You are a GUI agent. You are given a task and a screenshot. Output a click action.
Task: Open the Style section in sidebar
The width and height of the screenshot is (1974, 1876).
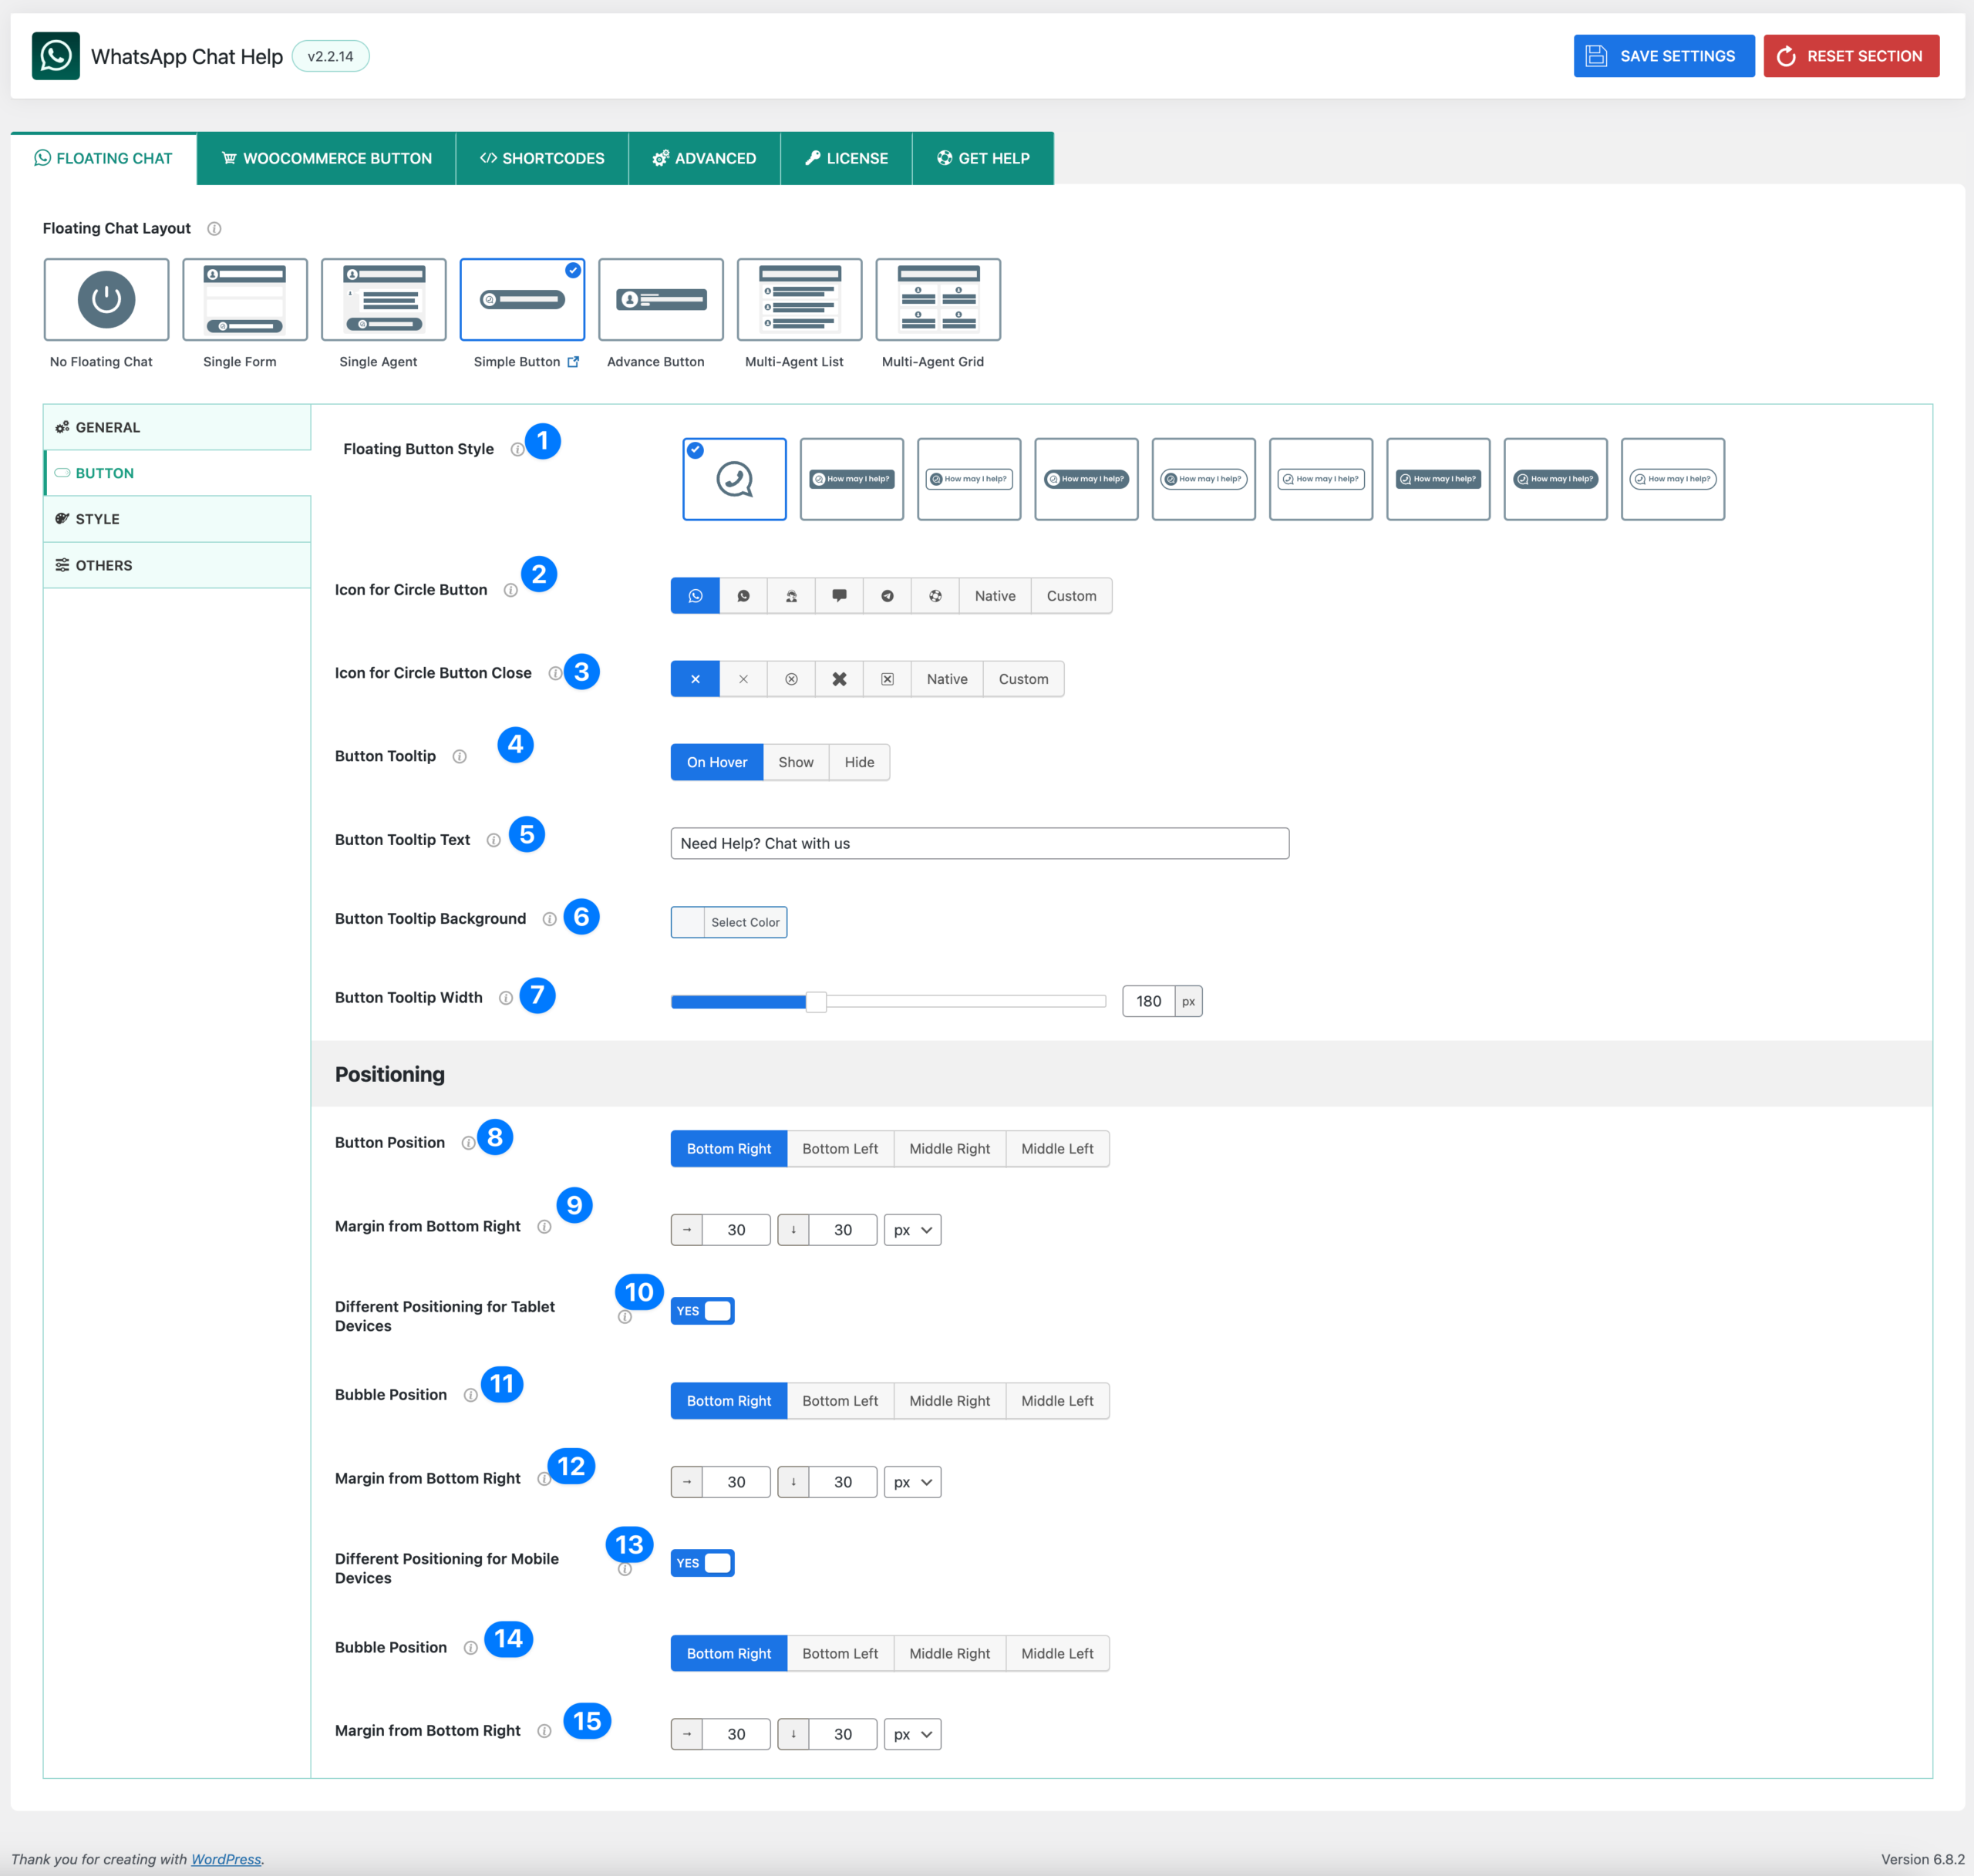coord(98,519)
